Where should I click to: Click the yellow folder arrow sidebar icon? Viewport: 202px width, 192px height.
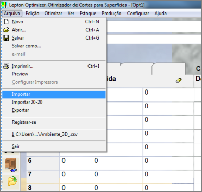click(x=12, y=181)
